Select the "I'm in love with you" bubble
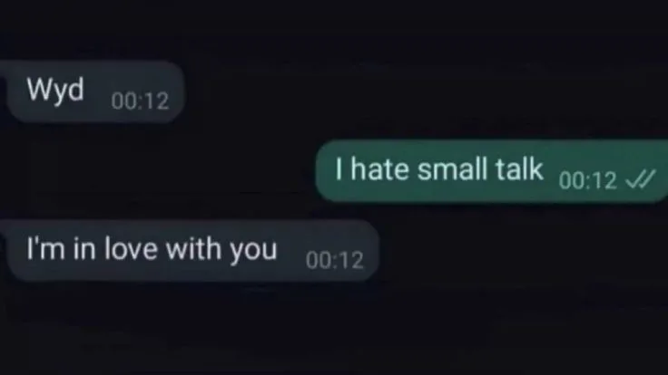The image size is (668, 375). coord(192,250)
